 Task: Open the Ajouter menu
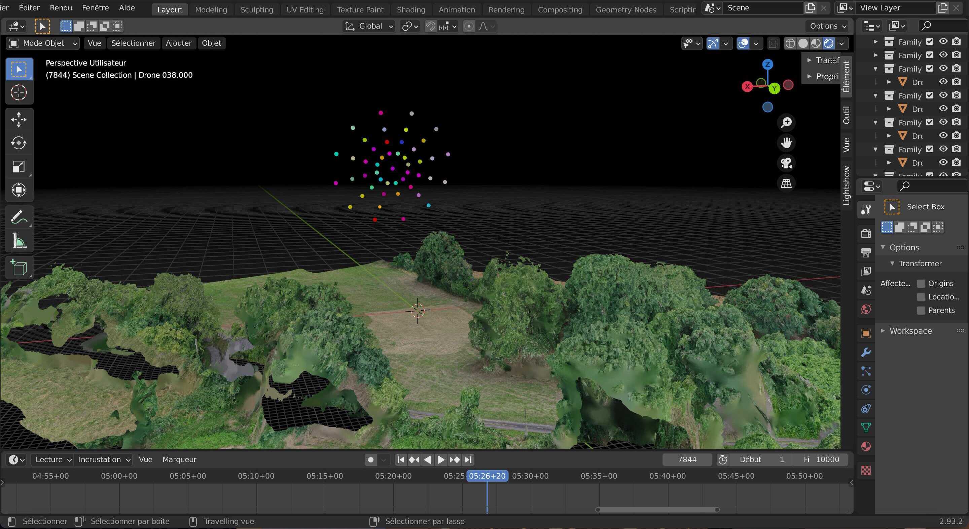[179, 43]
